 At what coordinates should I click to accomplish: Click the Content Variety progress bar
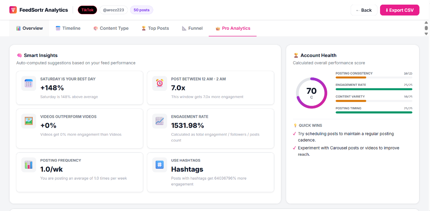[374, 101]
